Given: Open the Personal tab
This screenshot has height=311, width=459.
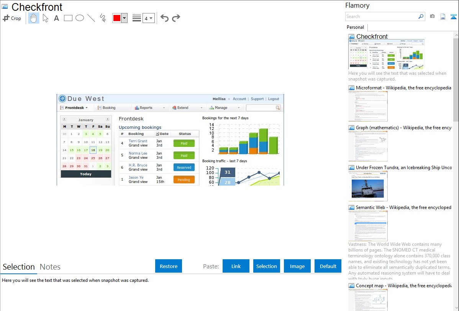Looking at the screenshot, I should coord(355,27).
